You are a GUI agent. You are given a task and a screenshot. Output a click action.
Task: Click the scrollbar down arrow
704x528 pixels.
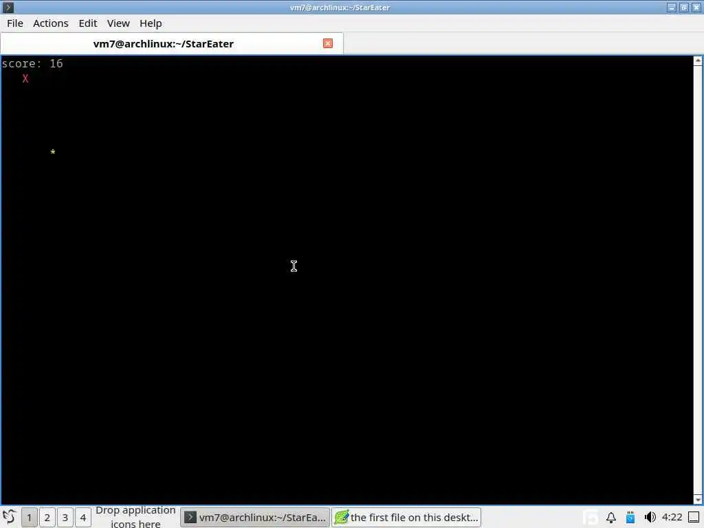click(698, 500)
